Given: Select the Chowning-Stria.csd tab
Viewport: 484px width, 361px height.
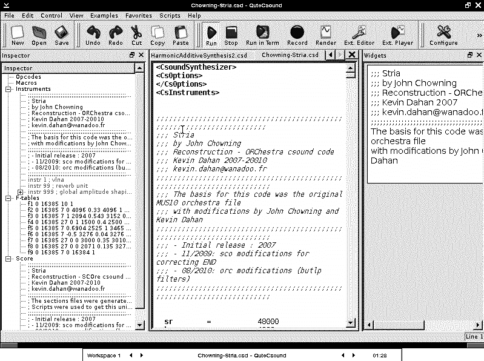Looking at the screenshot, I should tap(290, 55).
